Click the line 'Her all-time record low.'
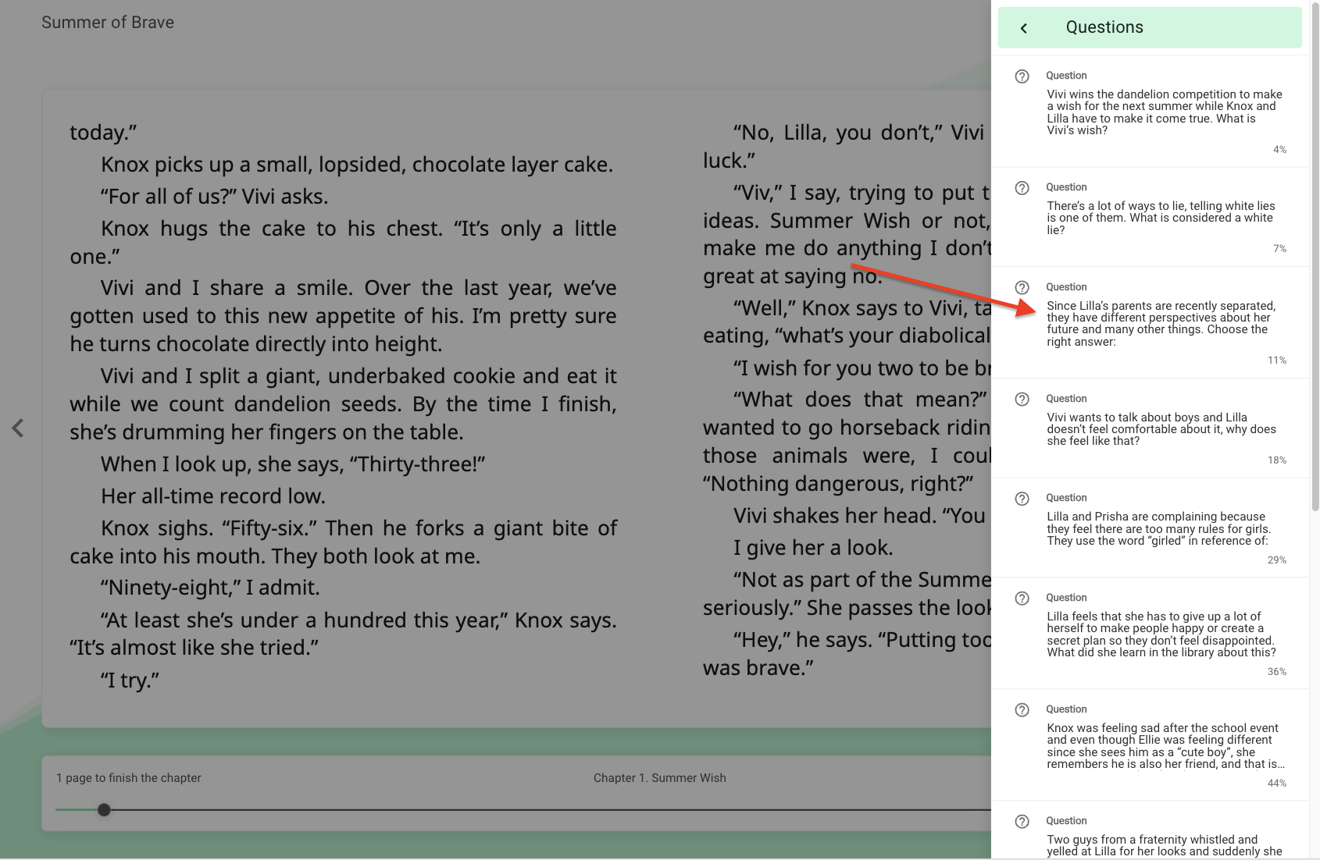The width and height of the screenshot is (1320, 860). (213, 496)
